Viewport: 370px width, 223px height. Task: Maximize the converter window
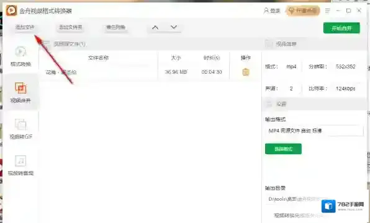[348, 11]
